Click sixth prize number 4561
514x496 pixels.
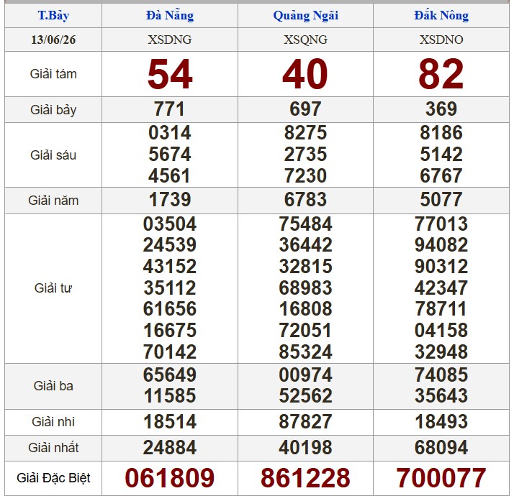[x=169, y=176]
